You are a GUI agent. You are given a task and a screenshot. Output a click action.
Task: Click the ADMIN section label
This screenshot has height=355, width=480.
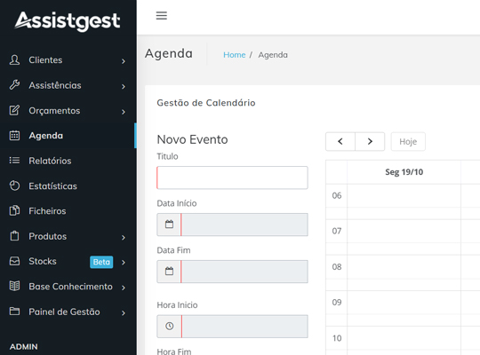click(24, 347)
